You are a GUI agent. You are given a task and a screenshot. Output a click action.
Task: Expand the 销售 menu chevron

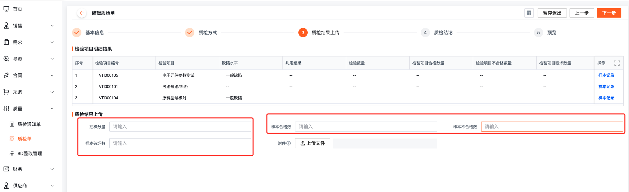coord(52,26)
